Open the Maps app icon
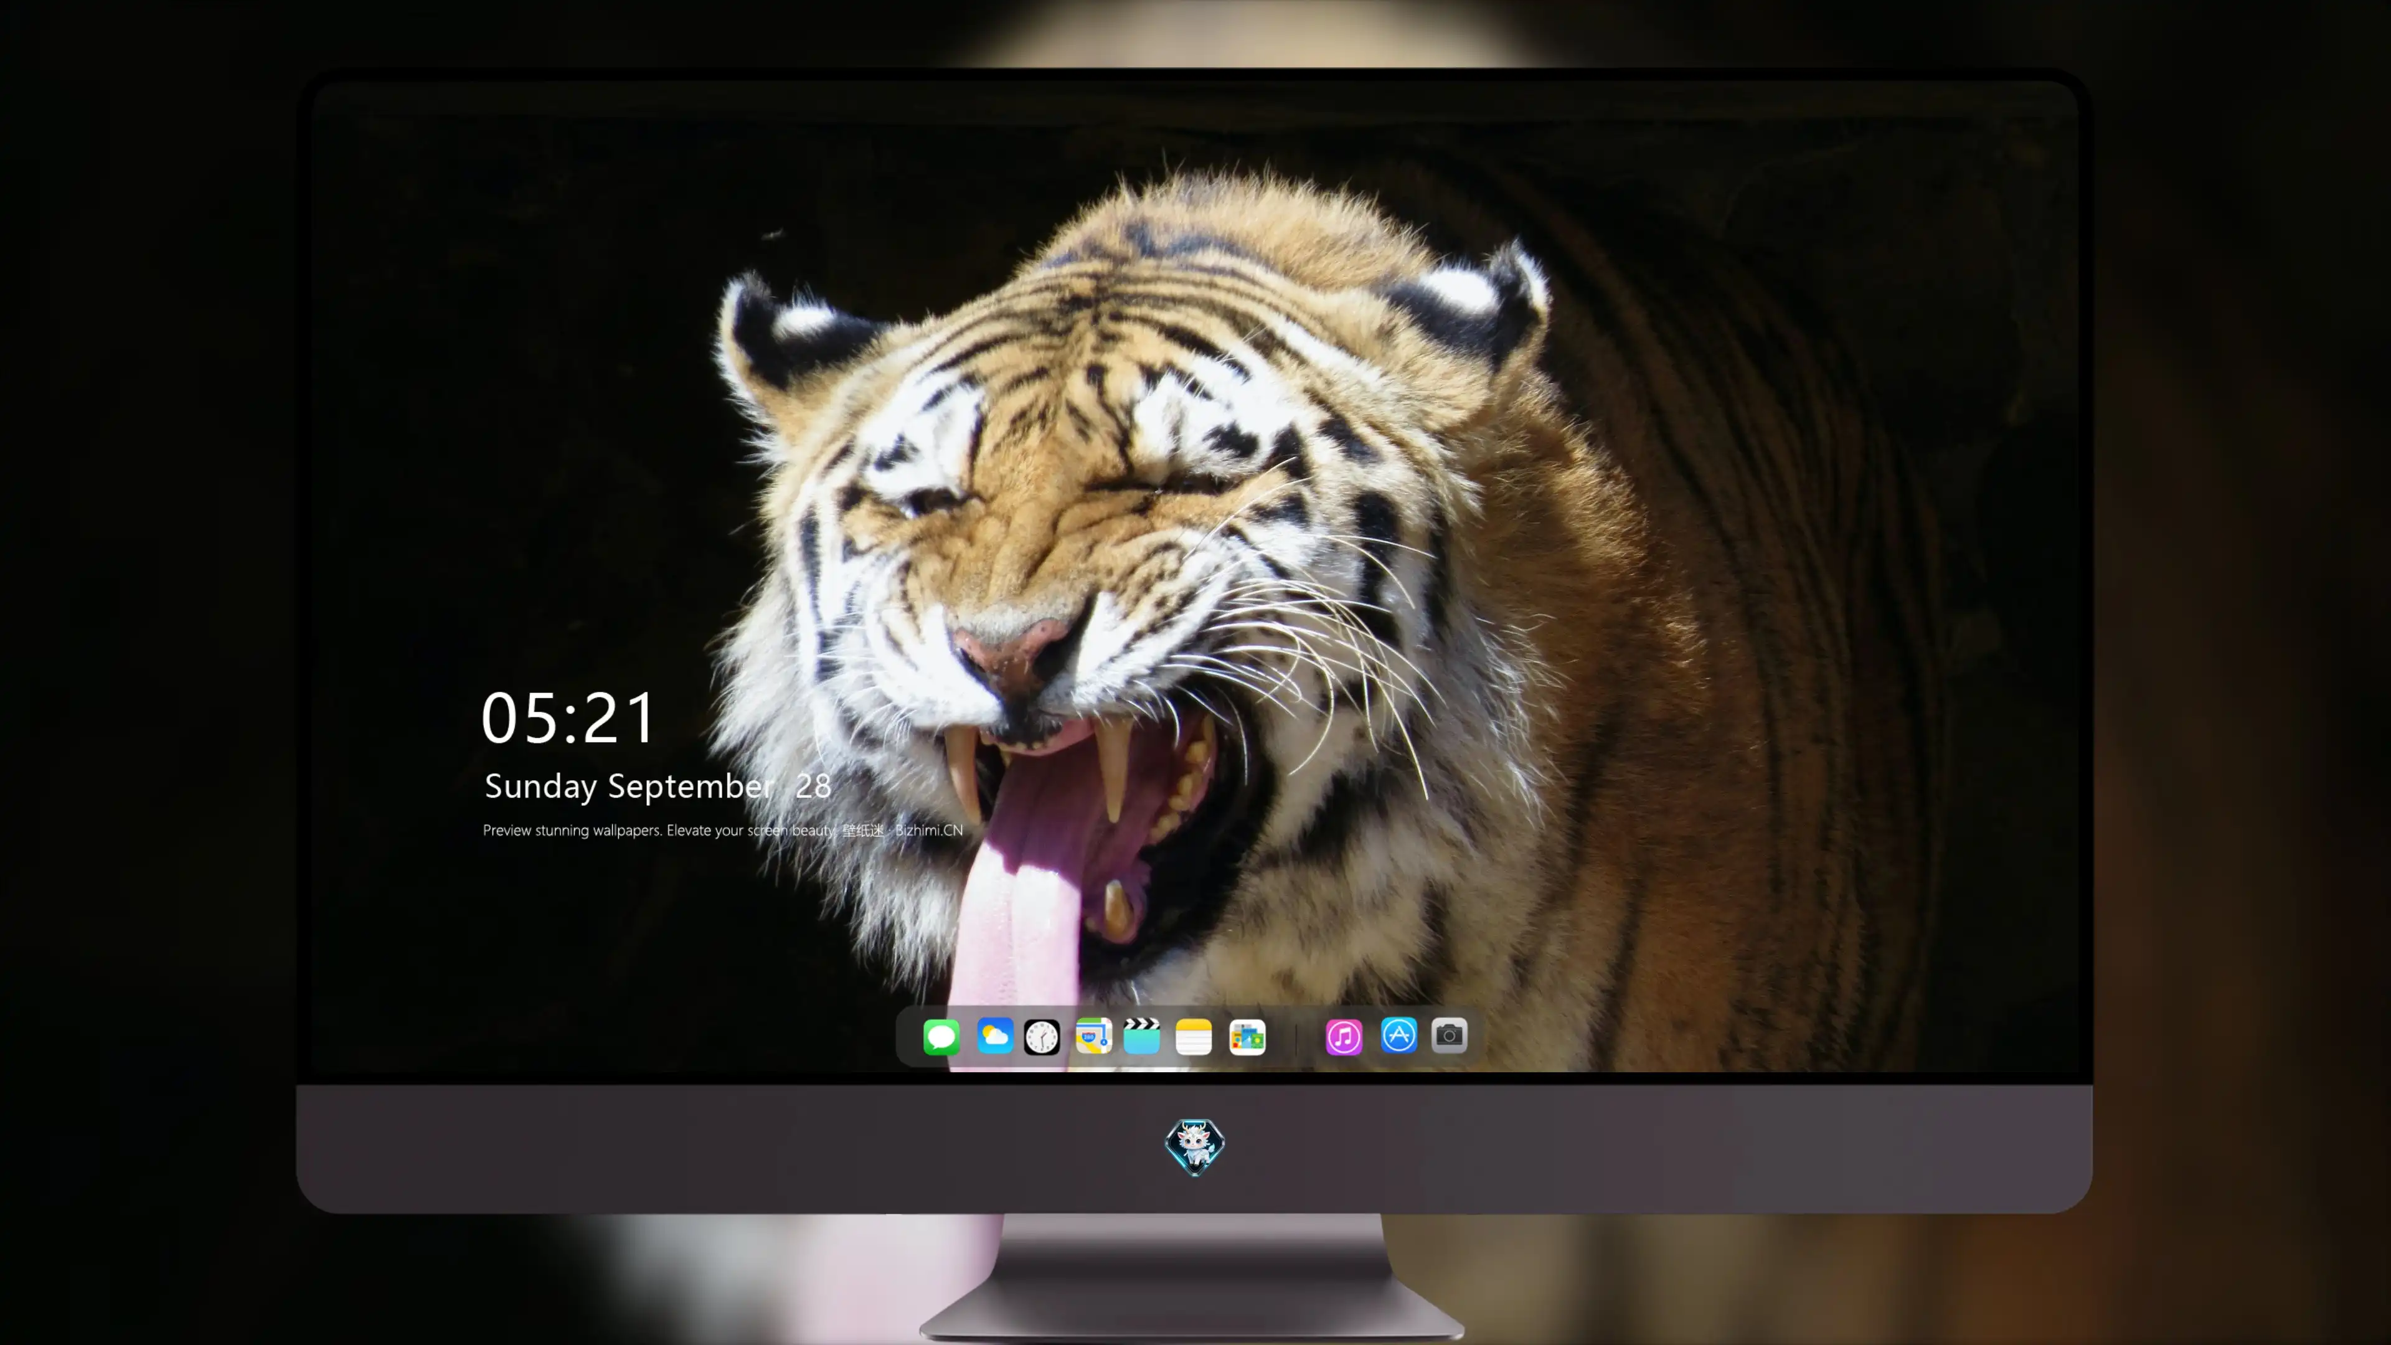The height and width of the screenshot is (1345, 2391). (1093, 1036)
